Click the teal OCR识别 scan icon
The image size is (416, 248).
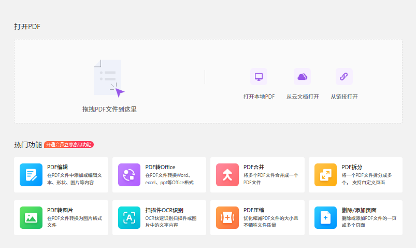click(x=129, y=217)
